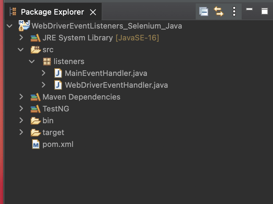Expand MainEventHandler.java members
273x204 pixels.
pyautogui.click(x=44, y=73)
